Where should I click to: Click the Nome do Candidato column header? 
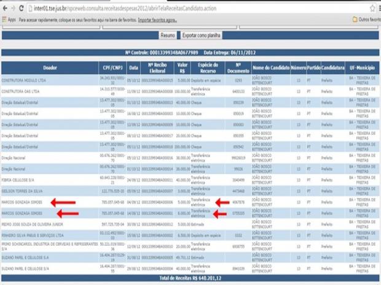(x=270, y=67)
